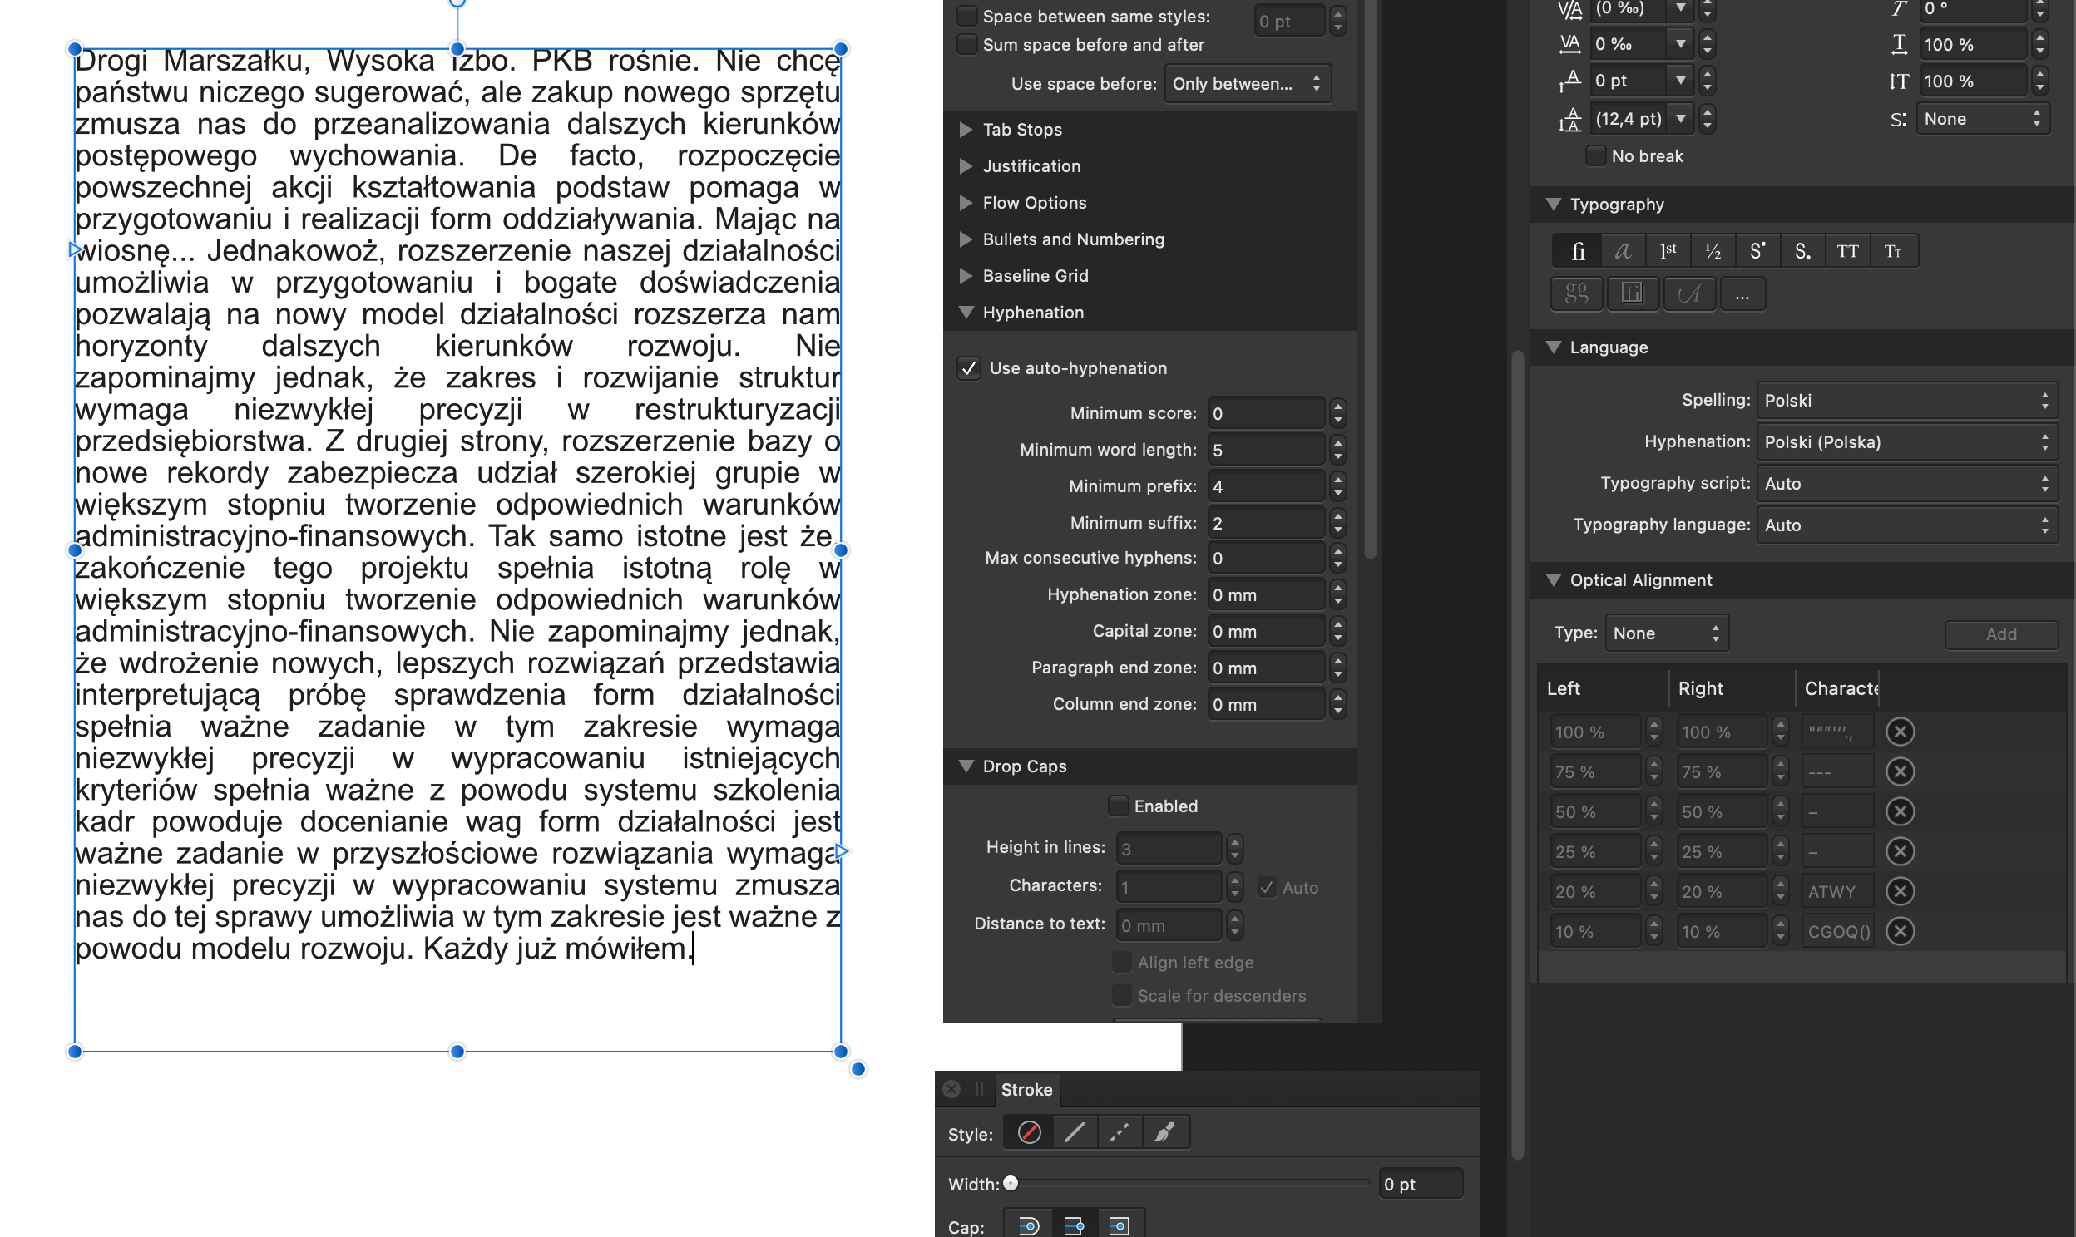The image size is (2076, 1237).
Task: Toggle contextual alternates typography button
Action: 1622,251
